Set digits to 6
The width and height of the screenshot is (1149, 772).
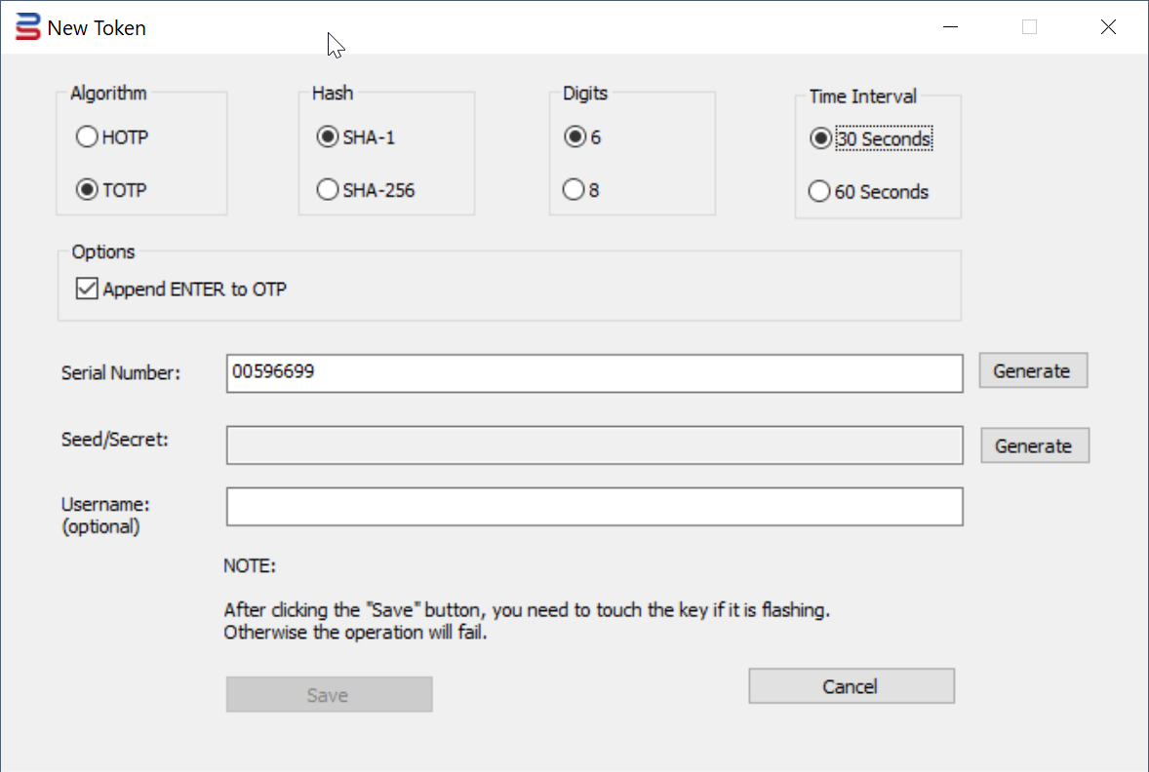pos(574,137)
